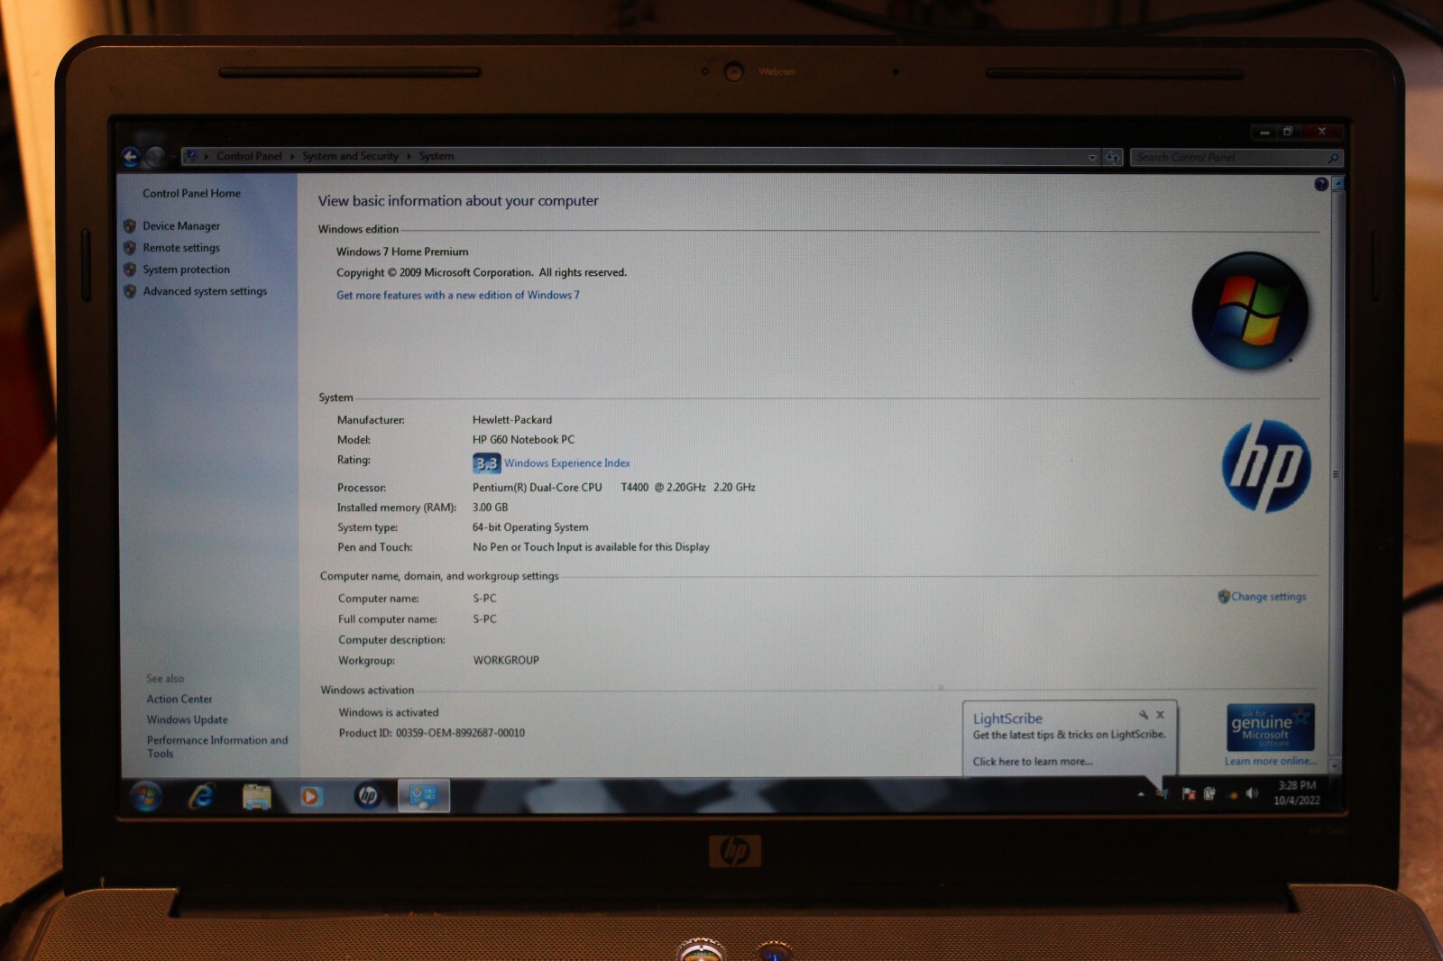Open Windows Update link
Image resolution: width=1443 pixels, height=961 pixels.
[188, 720]
